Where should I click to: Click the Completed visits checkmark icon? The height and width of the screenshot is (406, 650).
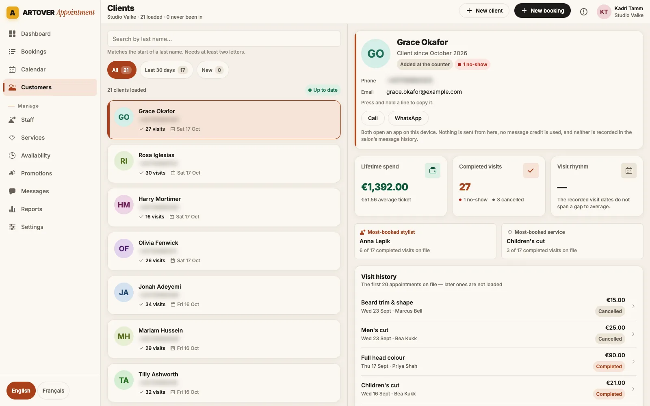(531, 171)
